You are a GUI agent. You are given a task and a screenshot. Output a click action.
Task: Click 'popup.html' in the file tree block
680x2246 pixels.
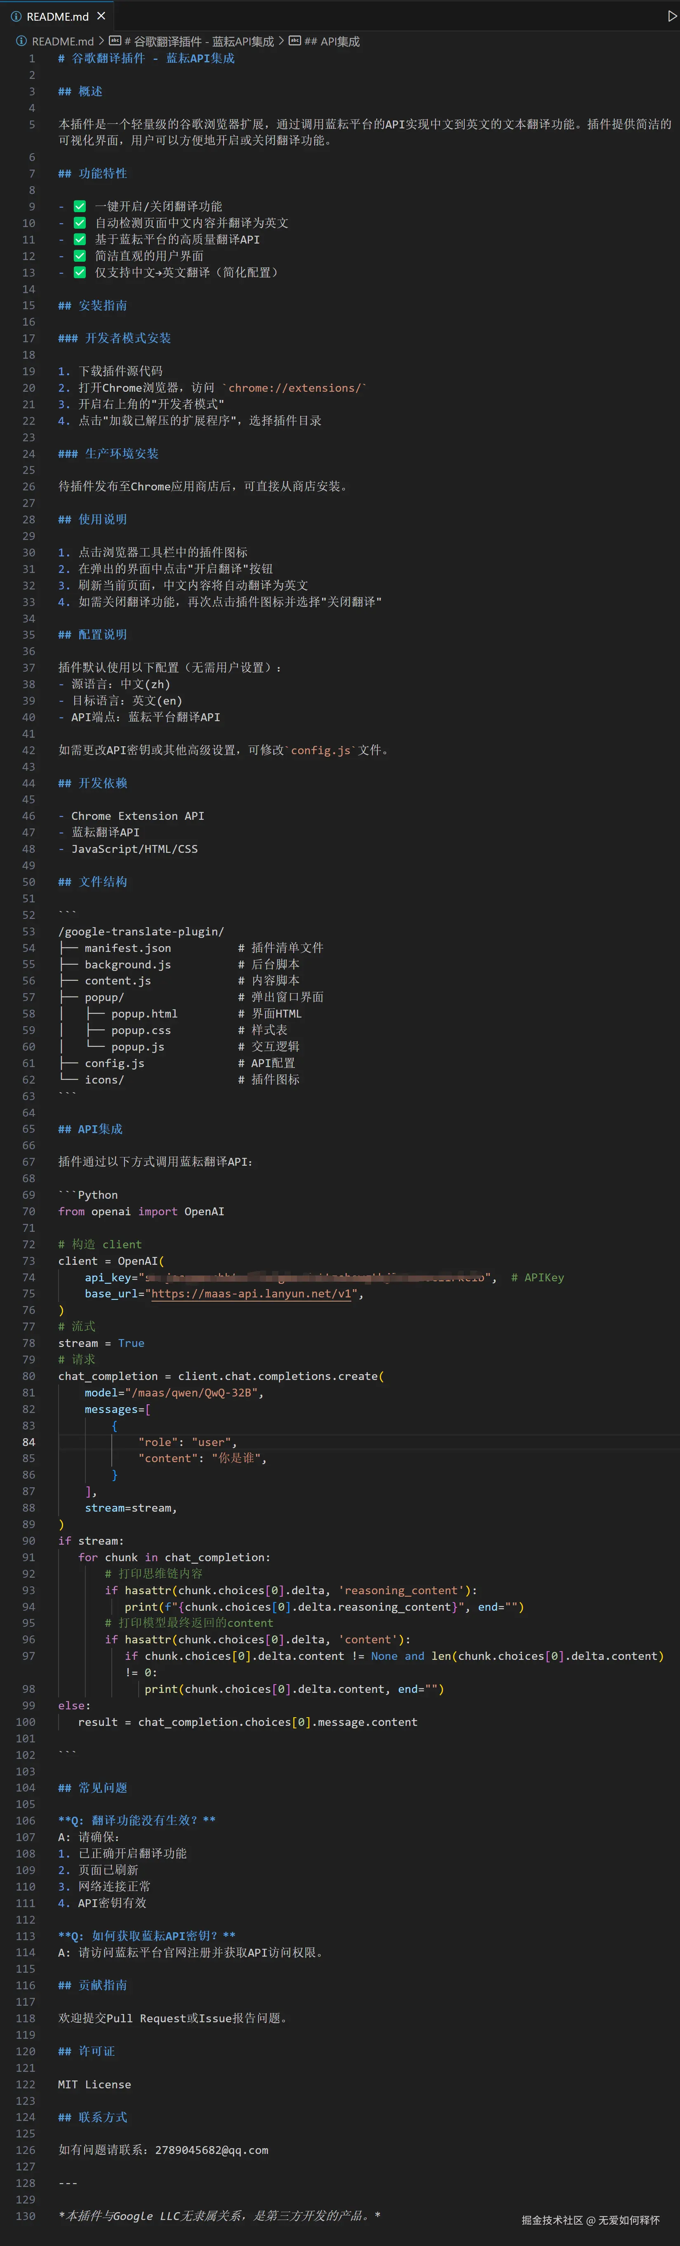[x=144, y=1014]
